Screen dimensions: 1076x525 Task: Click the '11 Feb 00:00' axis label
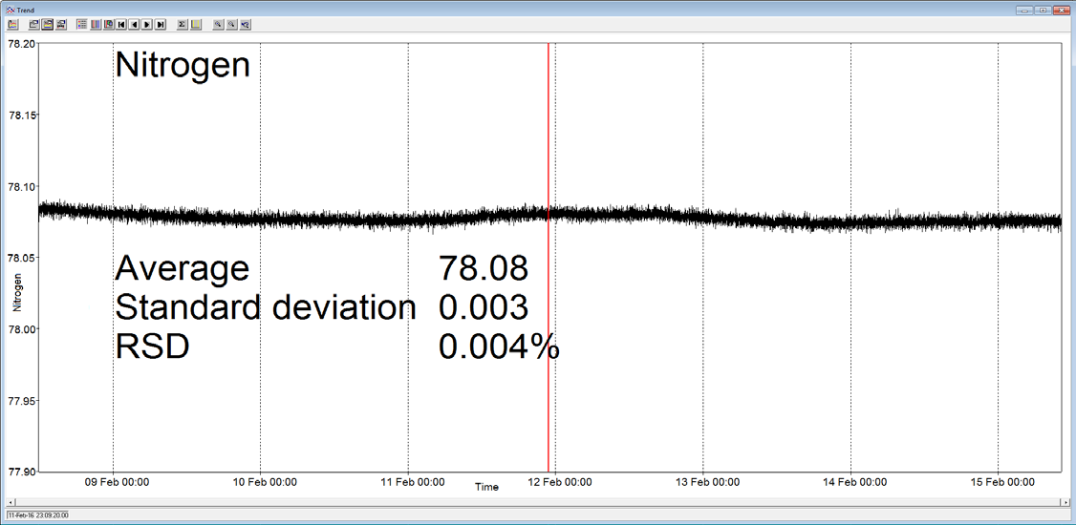(x=415, y=482)
